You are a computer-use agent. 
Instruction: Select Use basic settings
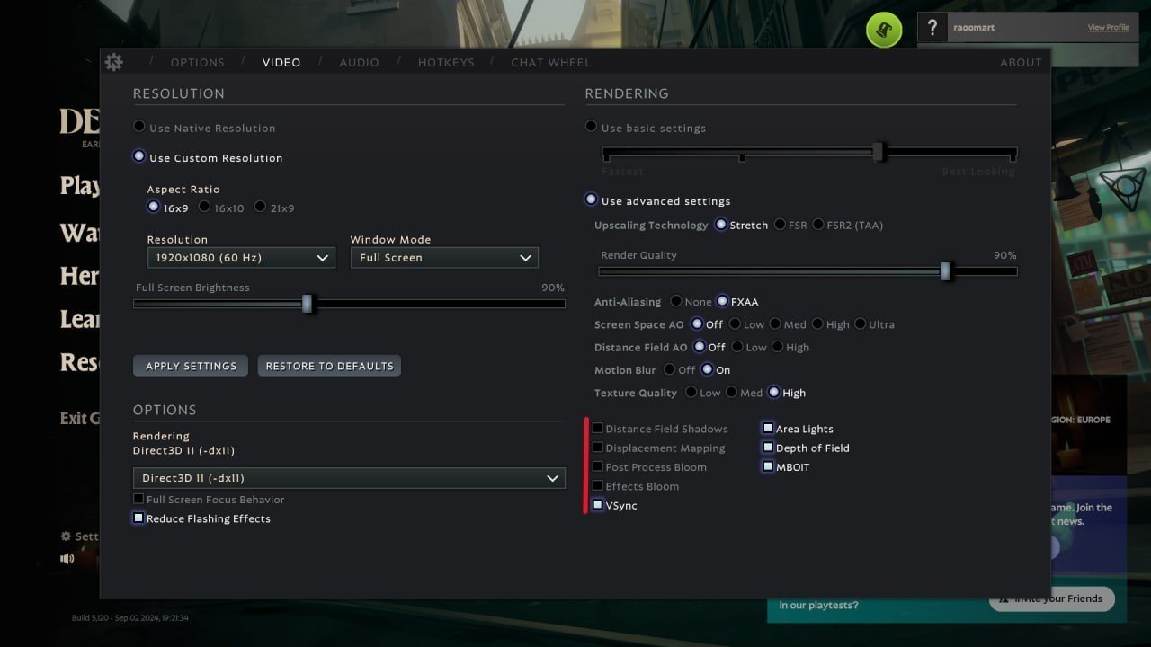591,127
